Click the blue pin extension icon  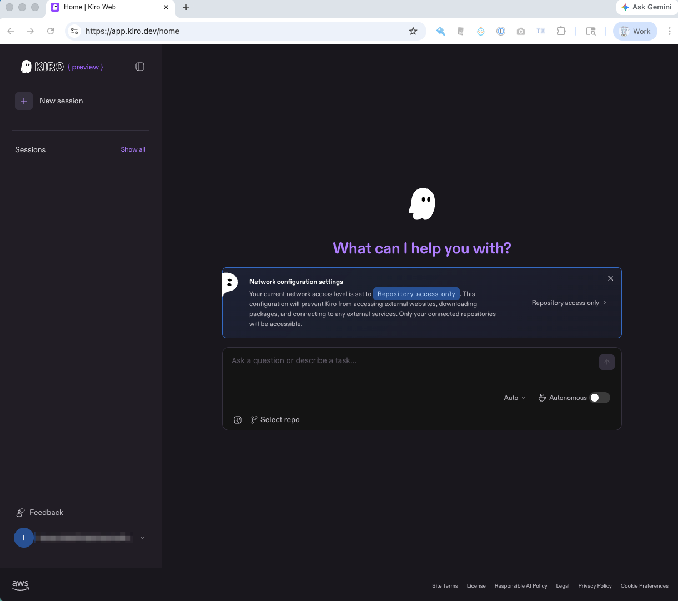[441, 31]
